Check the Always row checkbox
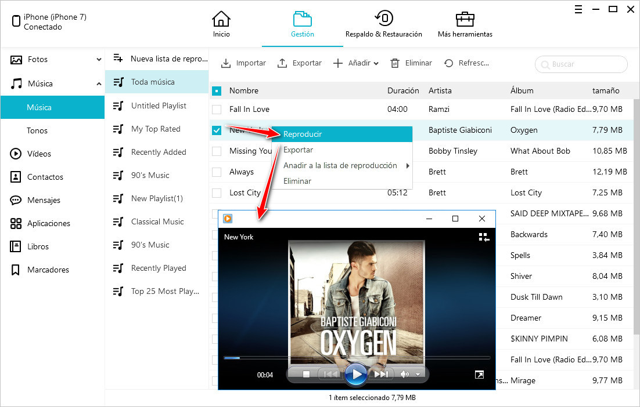640x407 pixels. coord(217,172)
